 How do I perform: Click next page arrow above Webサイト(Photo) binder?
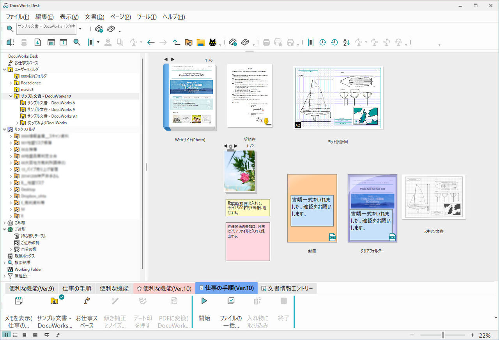(x=173, y=60)
